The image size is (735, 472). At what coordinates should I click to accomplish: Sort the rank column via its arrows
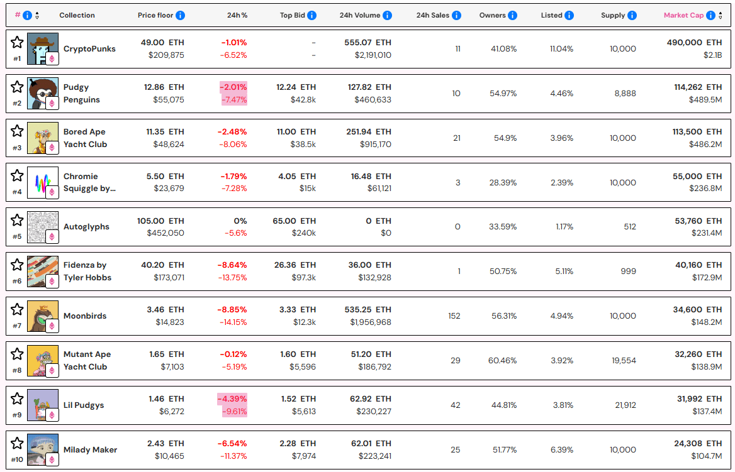point(36,15)
